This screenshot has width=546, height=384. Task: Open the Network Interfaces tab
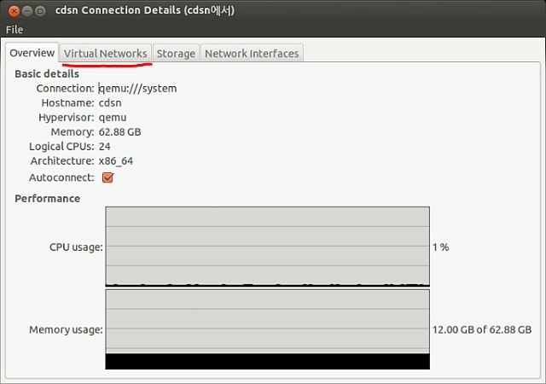pos(252,53)
